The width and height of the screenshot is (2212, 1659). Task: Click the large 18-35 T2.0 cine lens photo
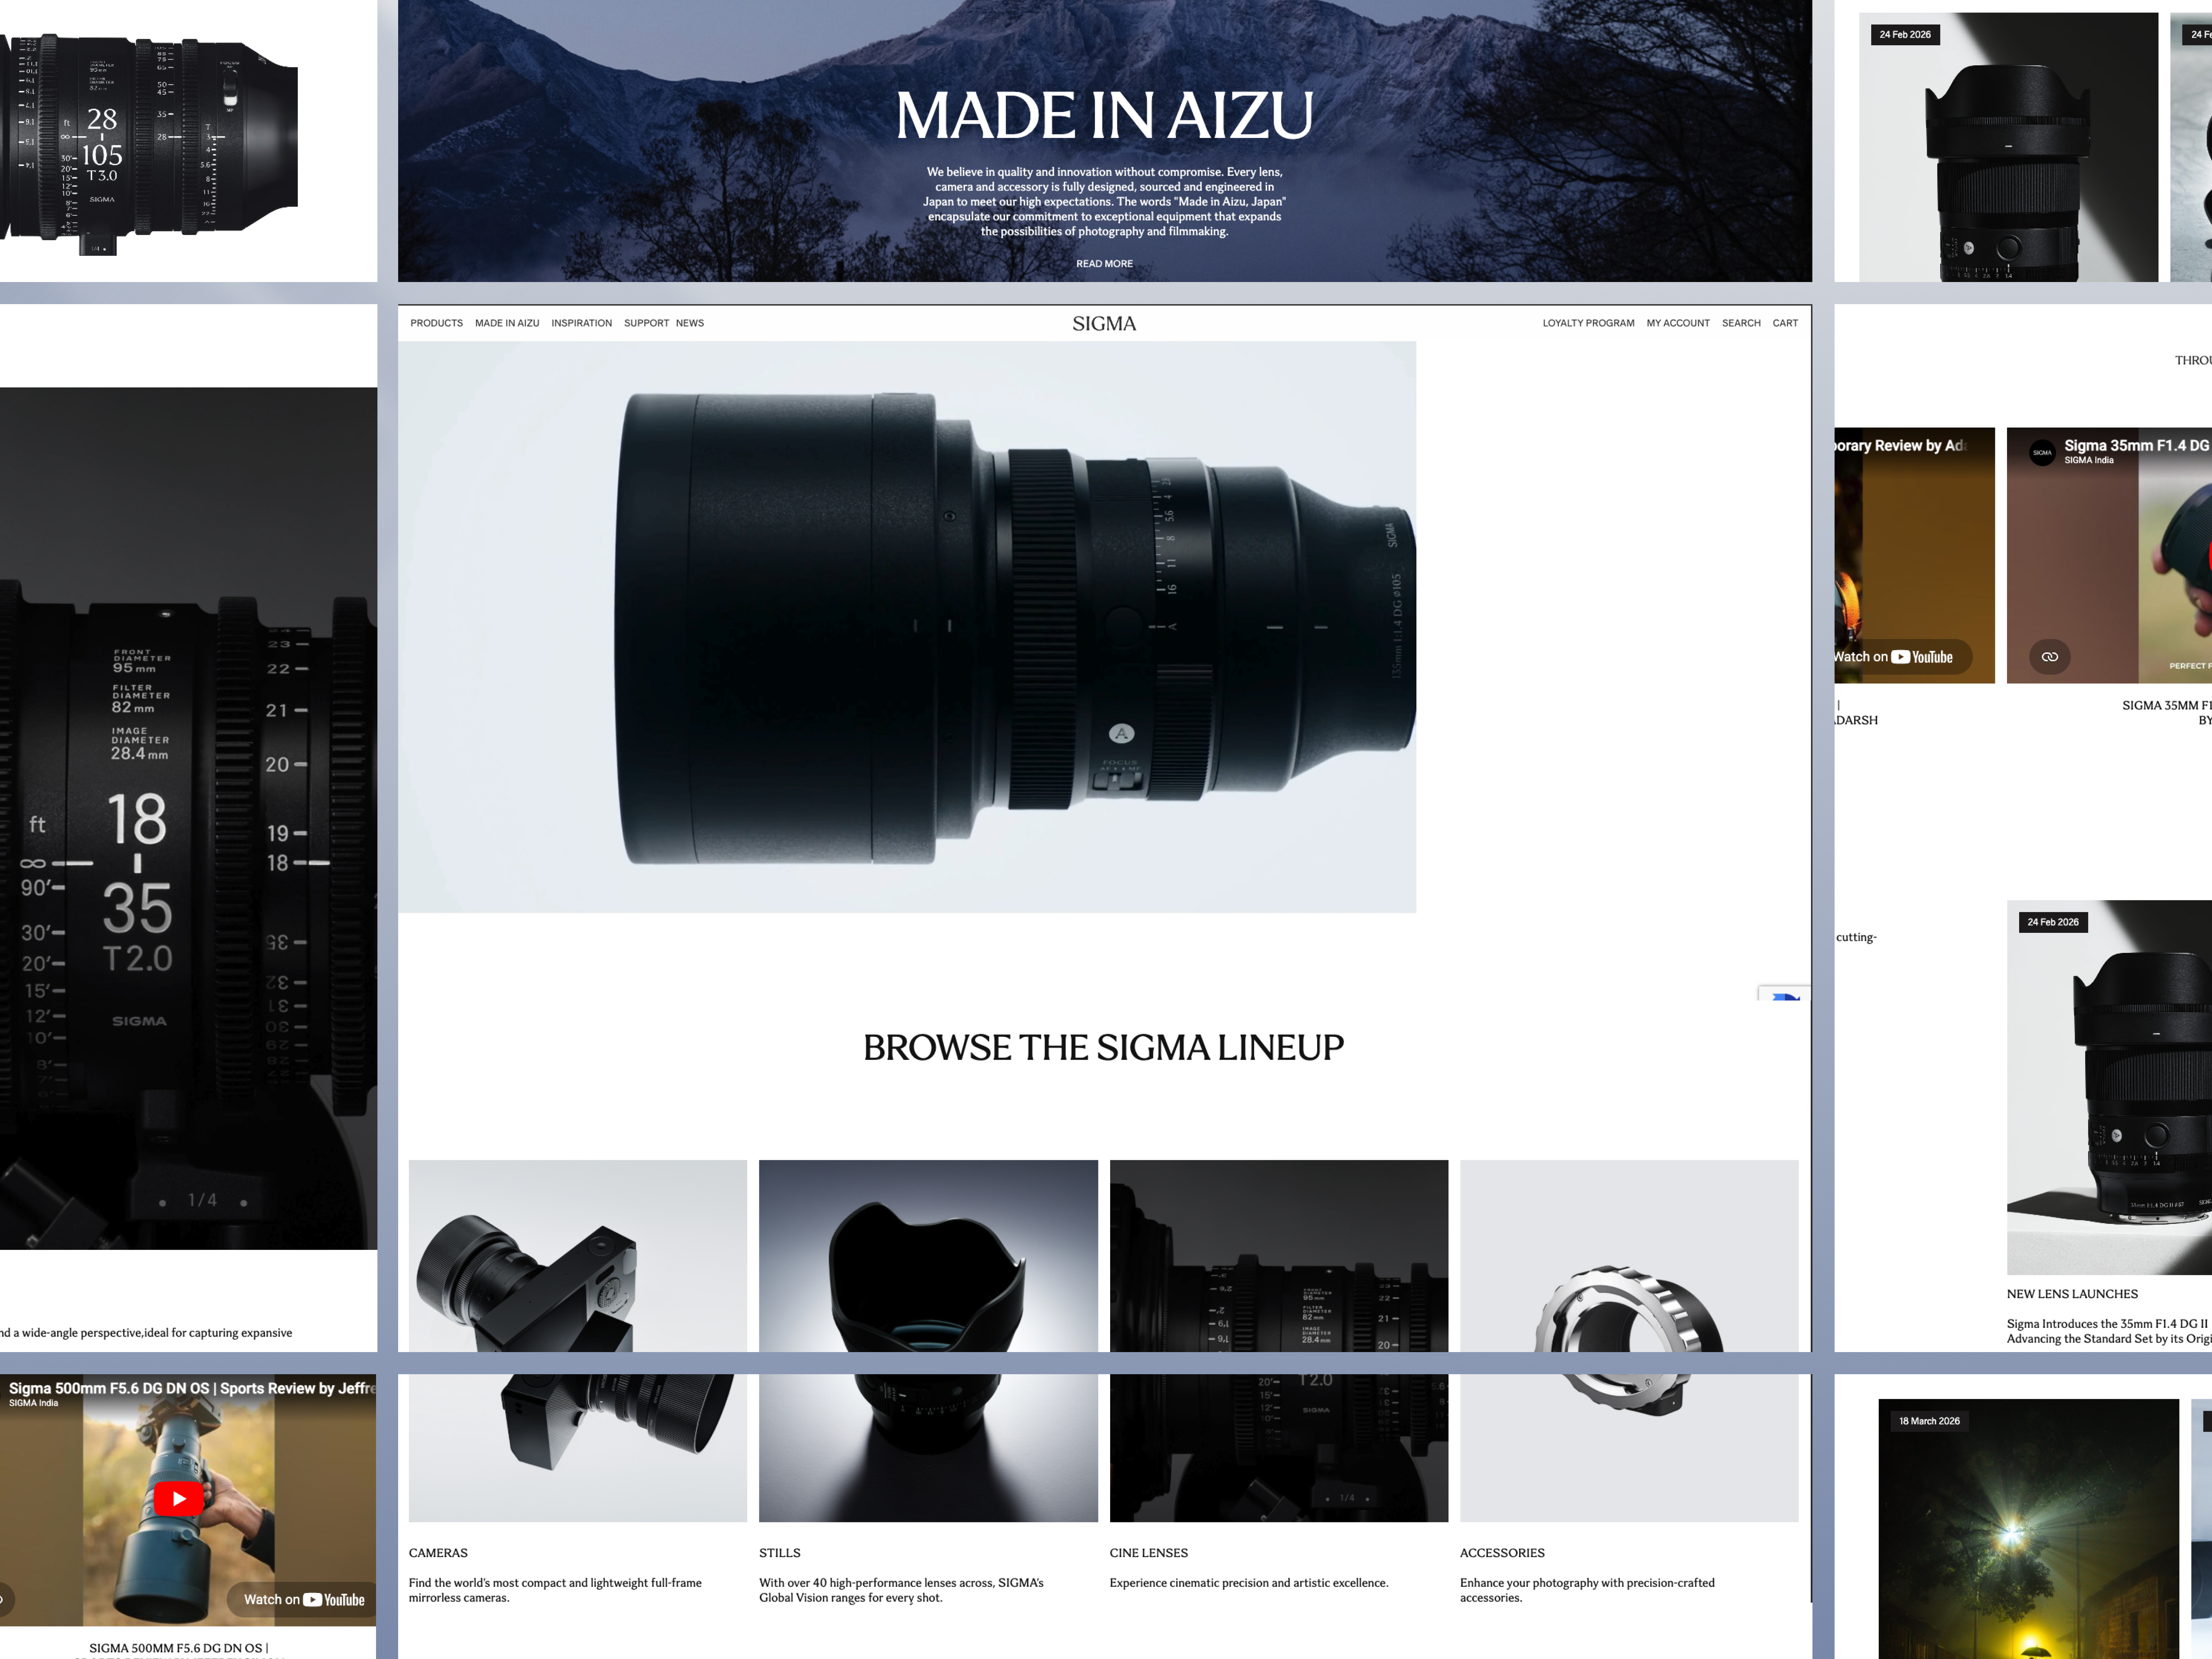coord(188,818)
